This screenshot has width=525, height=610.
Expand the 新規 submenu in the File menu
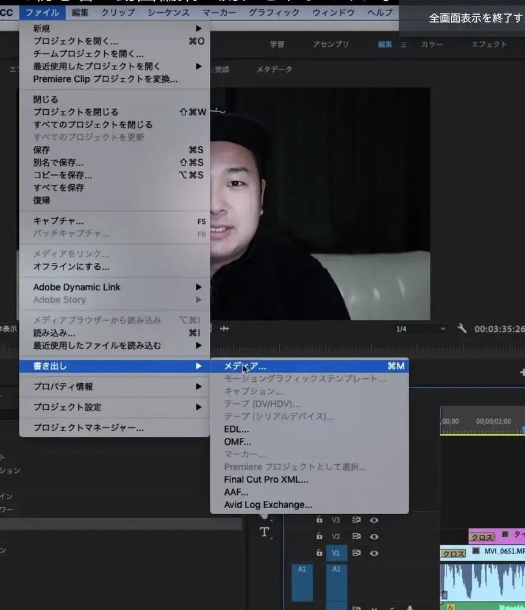click(110, 28)
